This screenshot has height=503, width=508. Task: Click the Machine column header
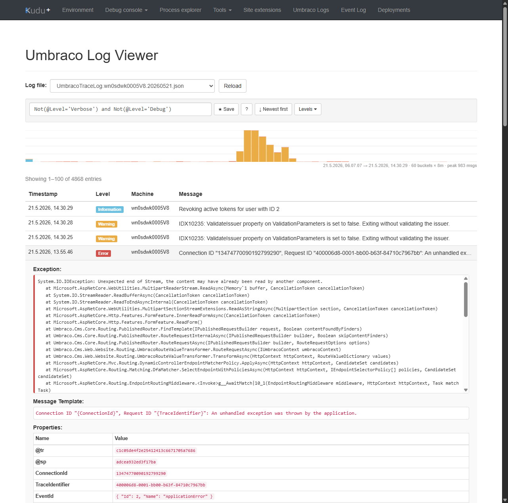click(142, 194)
